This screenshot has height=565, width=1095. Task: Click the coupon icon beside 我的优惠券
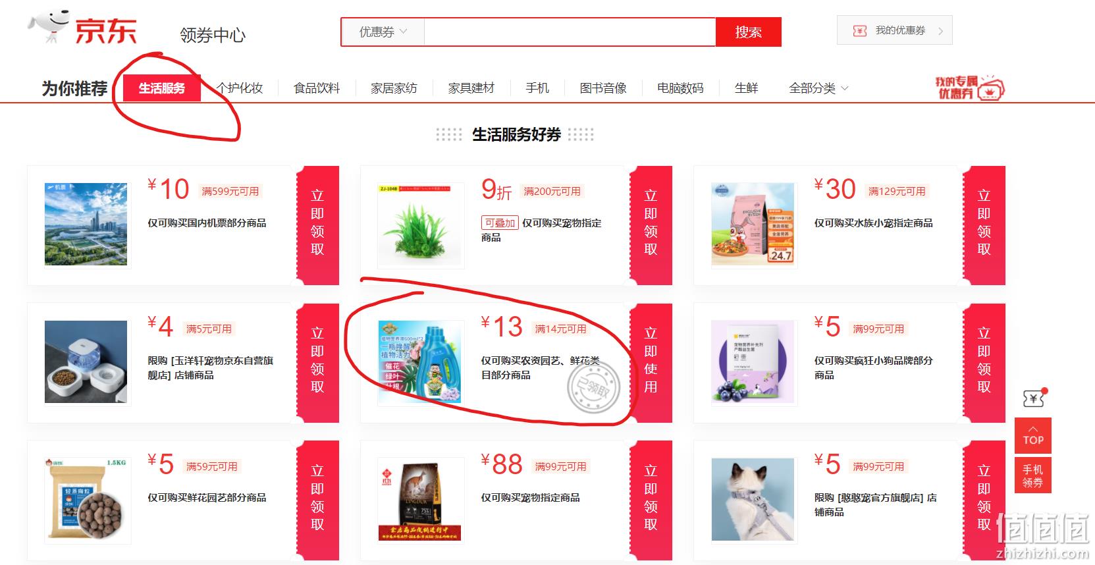(x=859, y=31)
